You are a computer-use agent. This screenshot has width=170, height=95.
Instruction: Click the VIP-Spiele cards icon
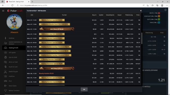pyautogui.click(x=5, y=53)
